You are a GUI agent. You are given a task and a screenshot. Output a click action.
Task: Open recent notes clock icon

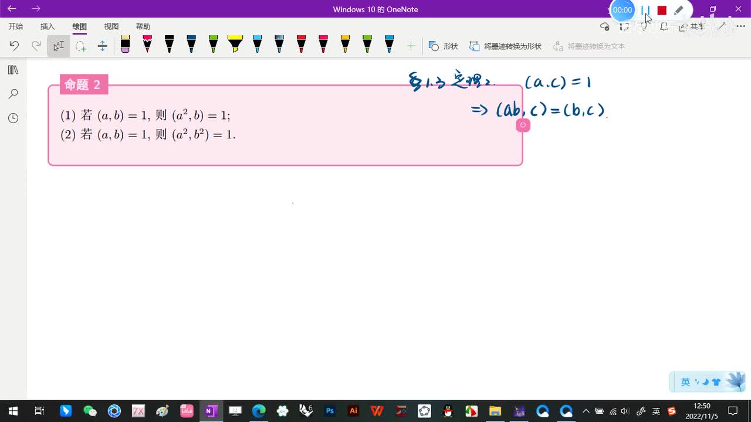(x=13, y=118)
